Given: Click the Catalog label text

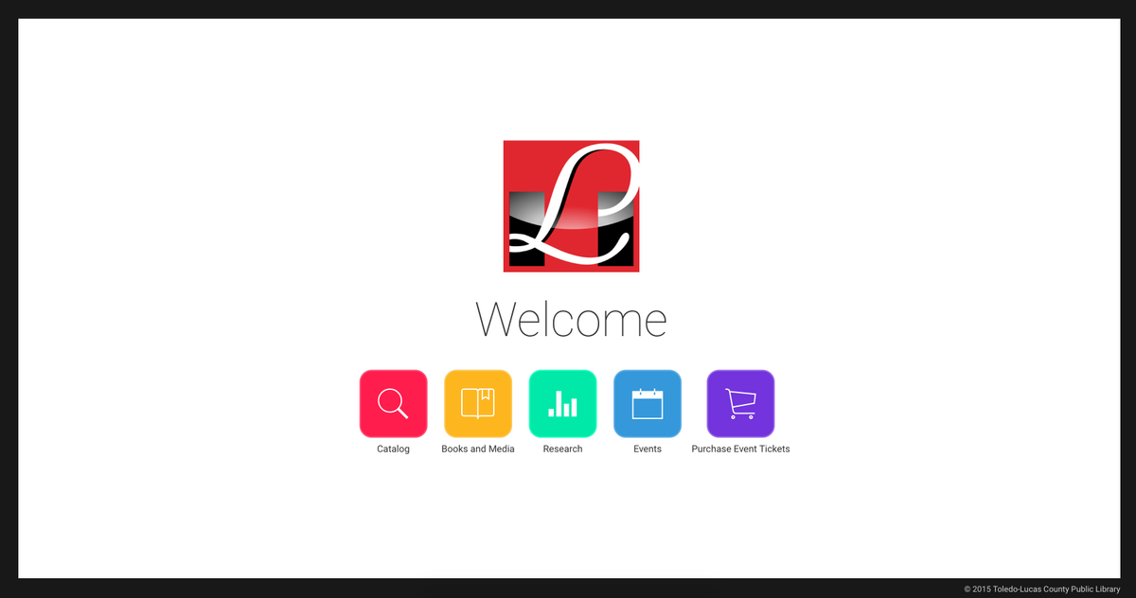Looking at the screenshot, I should coord(393,448).
